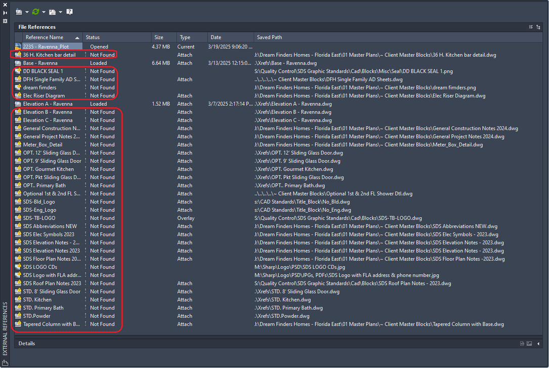
Task: Sort by Type column header
Action: (x=192, y=37)
